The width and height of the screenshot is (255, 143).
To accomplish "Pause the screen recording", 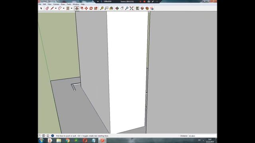I will coord(141,2).
